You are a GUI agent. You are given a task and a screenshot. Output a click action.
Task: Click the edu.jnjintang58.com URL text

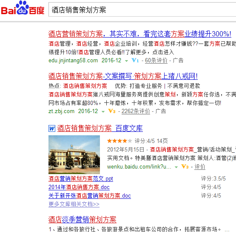coord(73,61)
